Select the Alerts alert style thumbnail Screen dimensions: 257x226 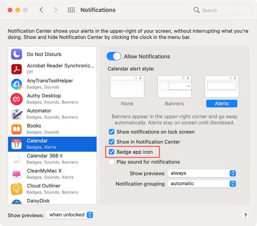(x=222, y=86)
